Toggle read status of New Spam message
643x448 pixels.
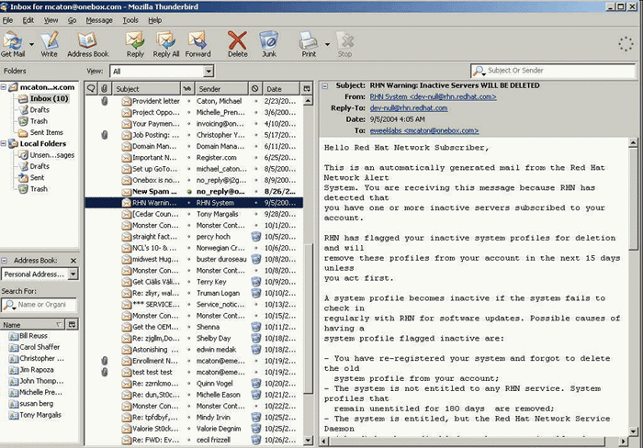coord(188,192)
